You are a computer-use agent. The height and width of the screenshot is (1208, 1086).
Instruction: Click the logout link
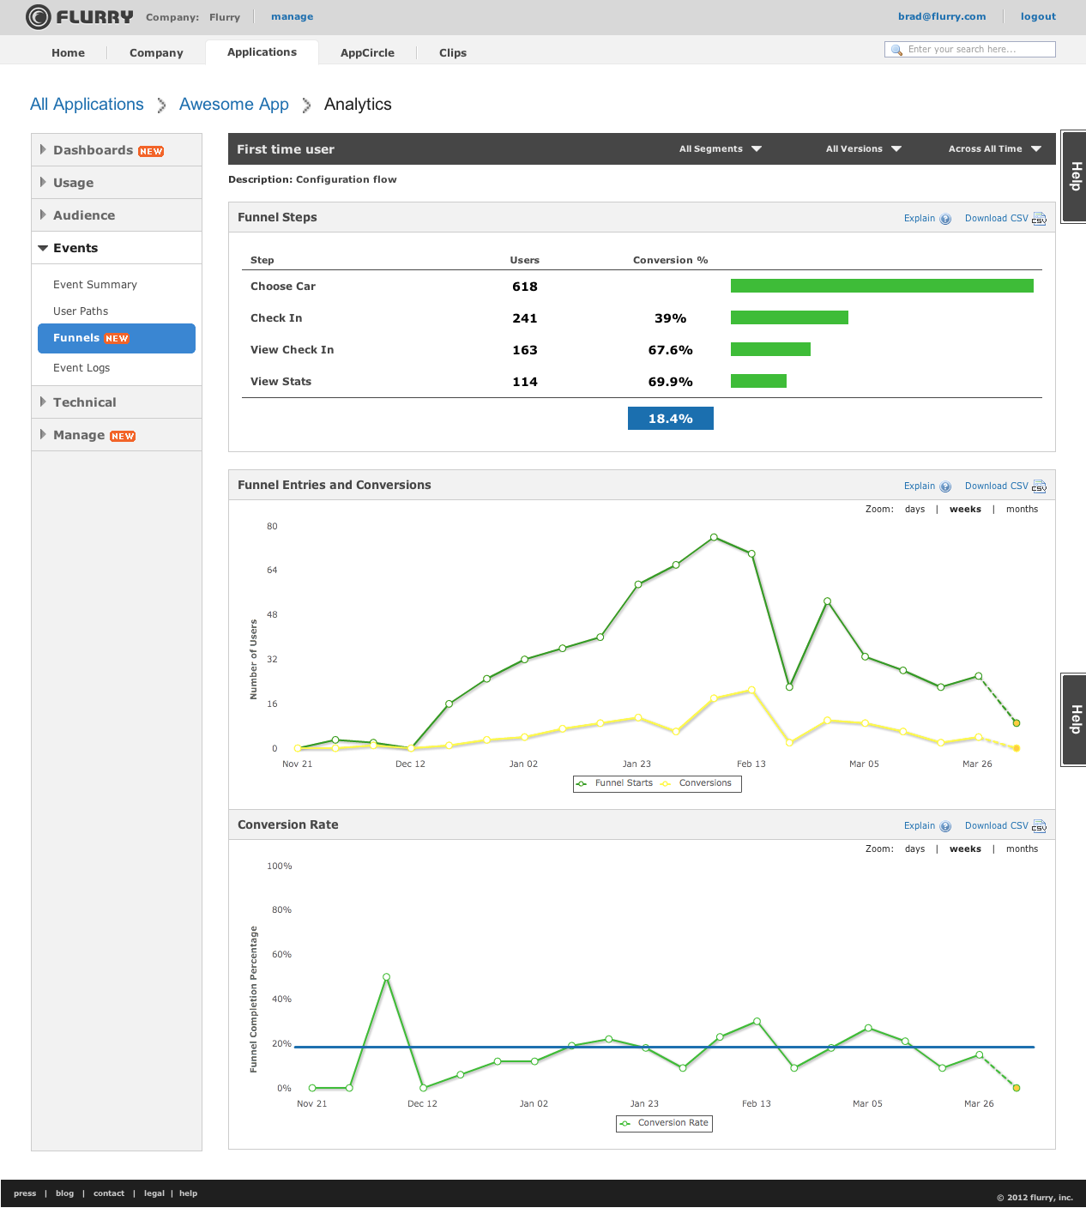pos(1038,16)
